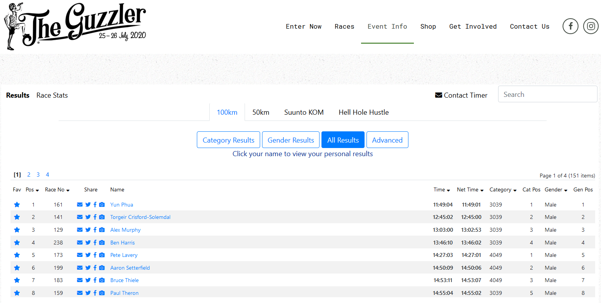Open the camera photo icon for Pete Lavery

102,255
